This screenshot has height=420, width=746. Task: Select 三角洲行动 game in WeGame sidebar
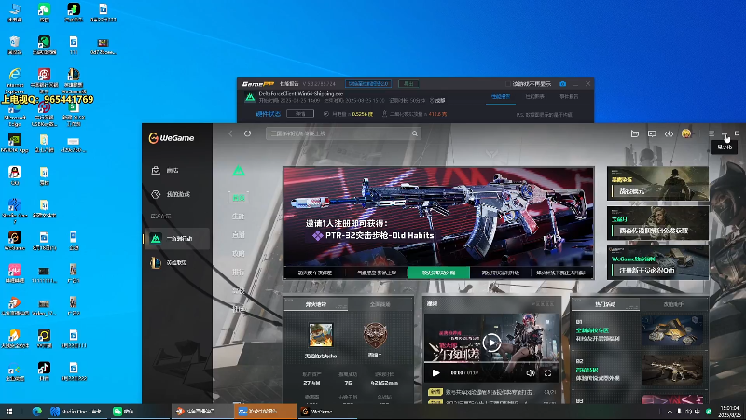click(177, 239)
